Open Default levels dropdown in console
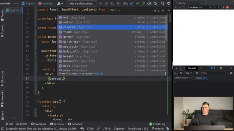Viewport: 234px width, 131px height. click(x=182, y=78)
